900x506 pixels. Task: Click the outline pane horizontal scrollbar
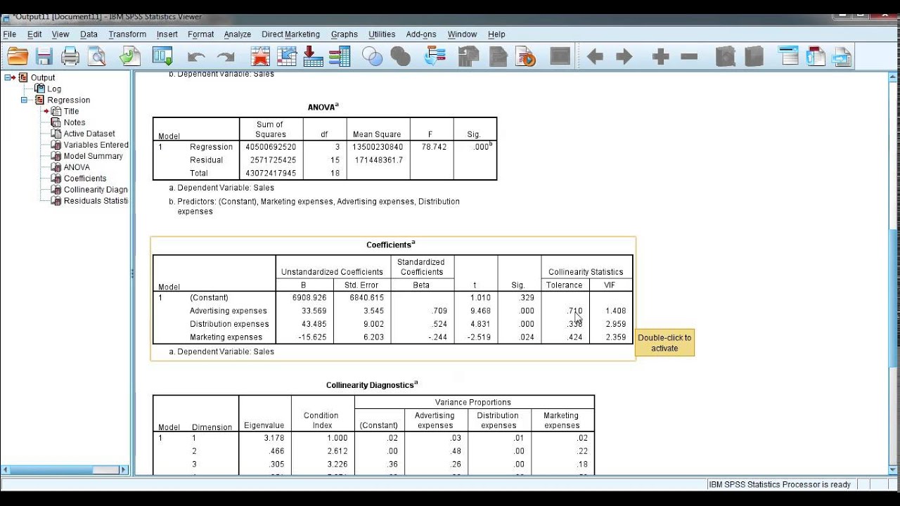[x=65, y=469]
